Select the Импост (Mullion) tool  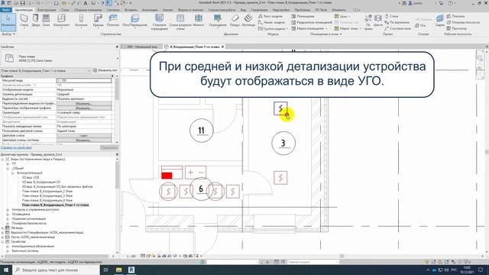pos(199,21)
